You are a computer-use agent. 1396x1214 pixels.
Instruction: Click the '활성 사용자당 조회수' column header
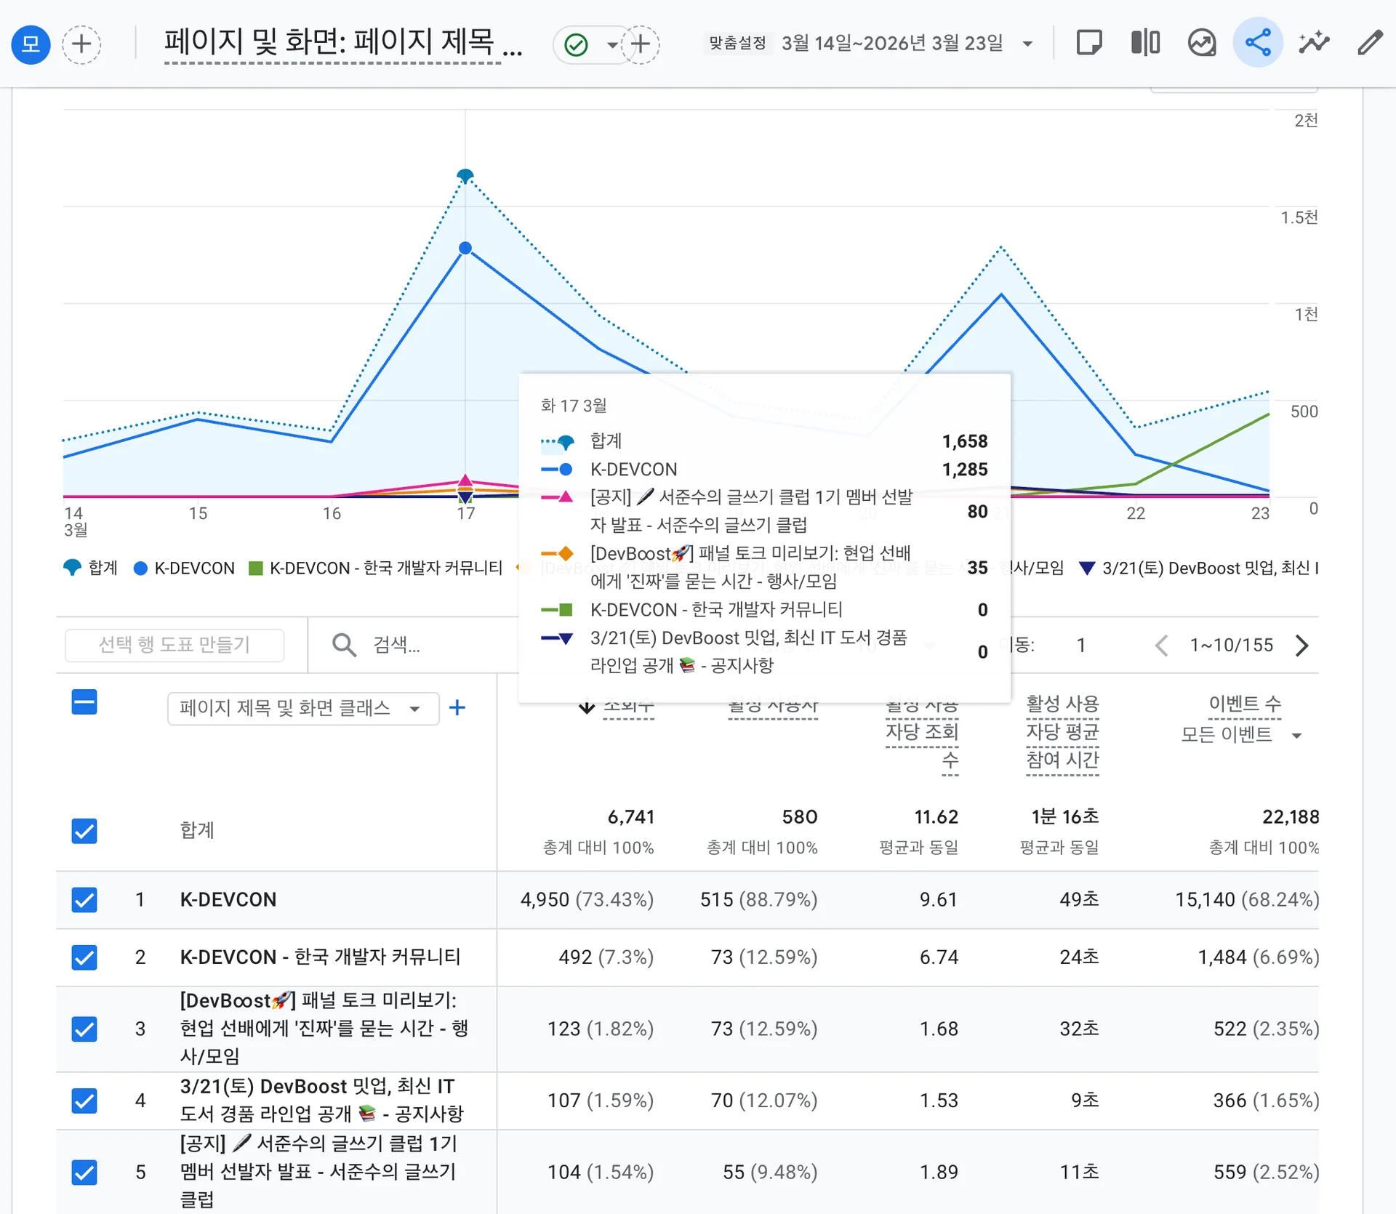click(922, 733)
